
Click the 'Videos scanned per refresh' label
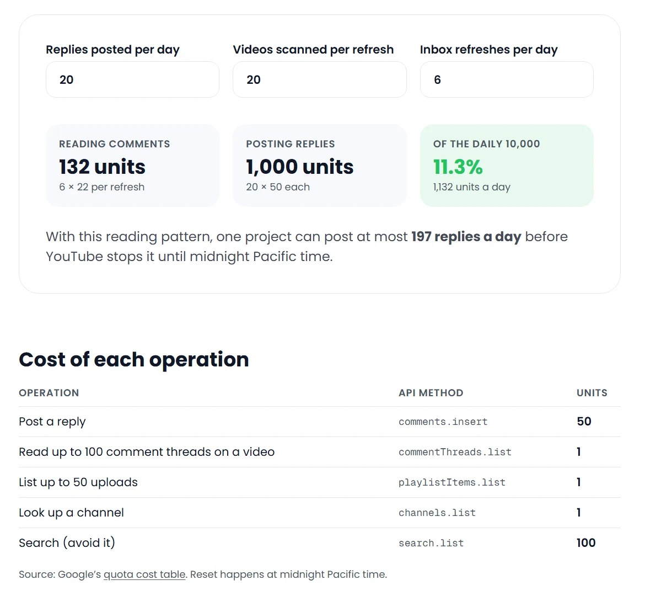314,50
